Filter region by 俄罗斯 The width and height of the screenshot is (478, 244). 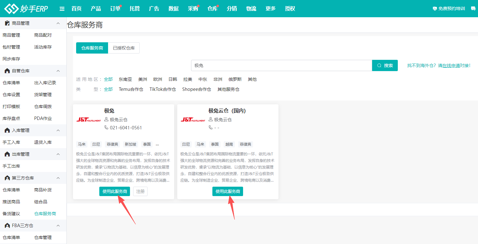(x=235, y=79)
